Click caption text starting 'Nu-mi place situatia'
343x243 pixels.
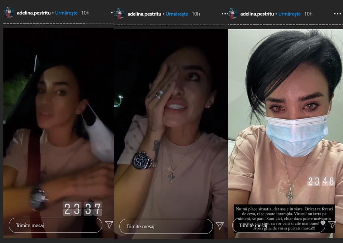pos(284,219)
